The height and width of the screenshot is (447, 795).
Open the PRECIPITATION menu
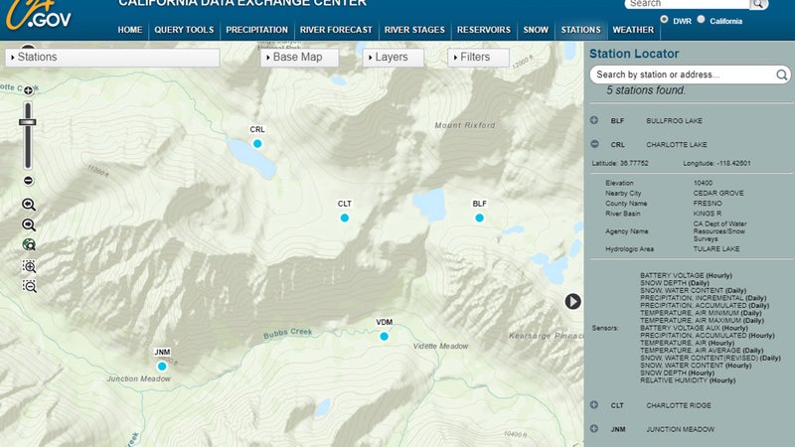tap(256, 30)
